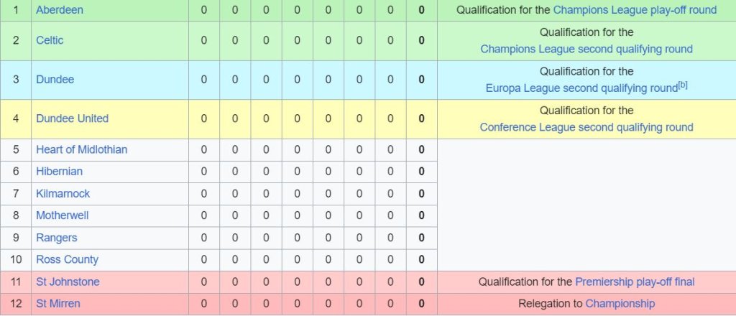The width and height of the screenshot is (736, 316).
Task: Click footnote [b] superscript reference
Action: coord(684,85)
